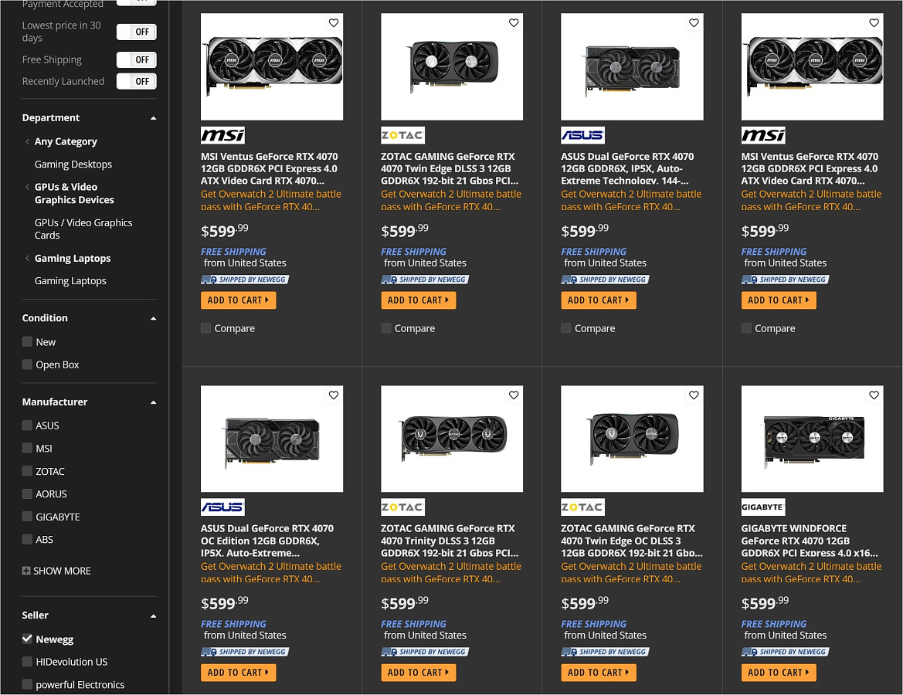Favorite the ASUS Dual OC Edition card
This screenshot has height=695, width=903.
[334, 395]
